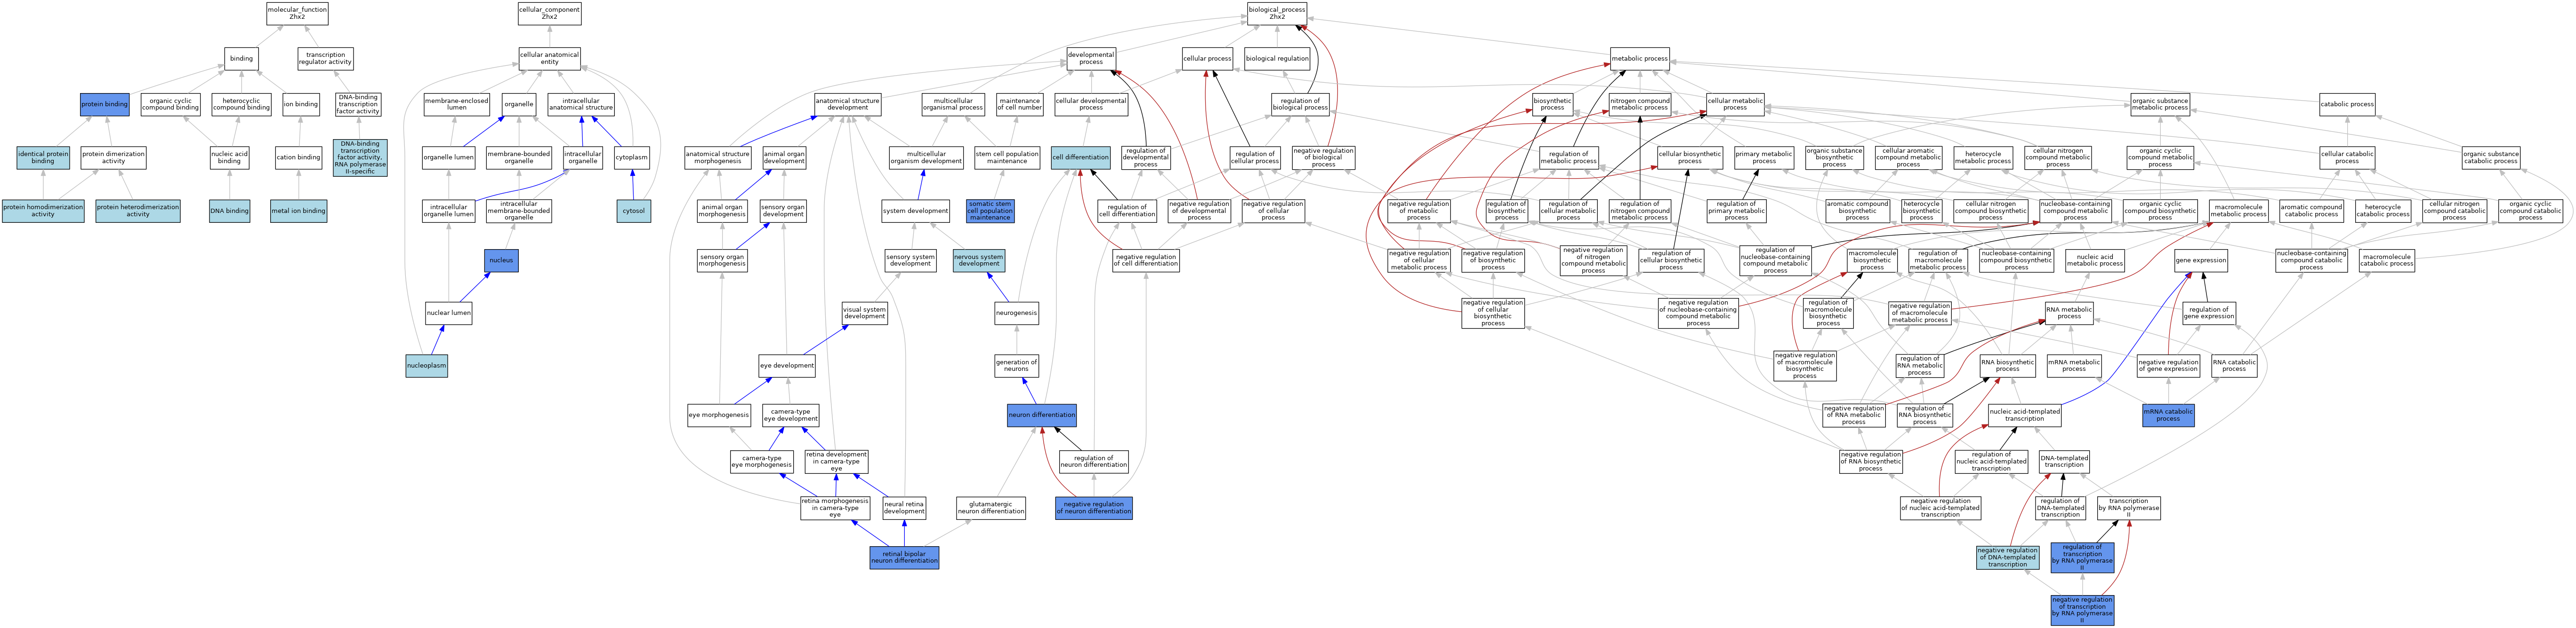This screenshot has width=2576, height=628.
Task: Click the blue 'neuron differentiation' node
Action: [x=1042, y=416]
